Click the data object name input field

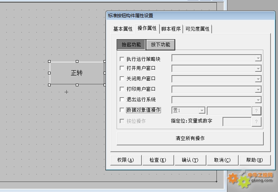coord(229,111)
